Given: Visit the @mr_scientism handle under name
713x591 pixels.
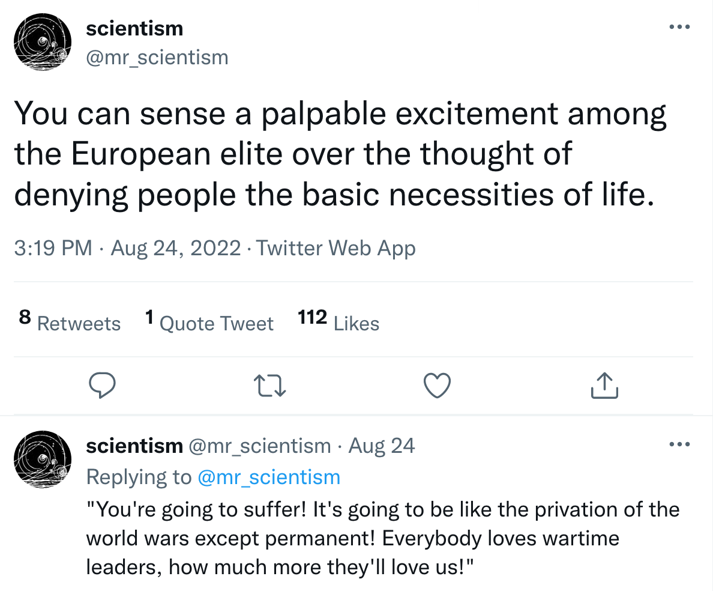Looking at the screenshot, I should point(157,57).
